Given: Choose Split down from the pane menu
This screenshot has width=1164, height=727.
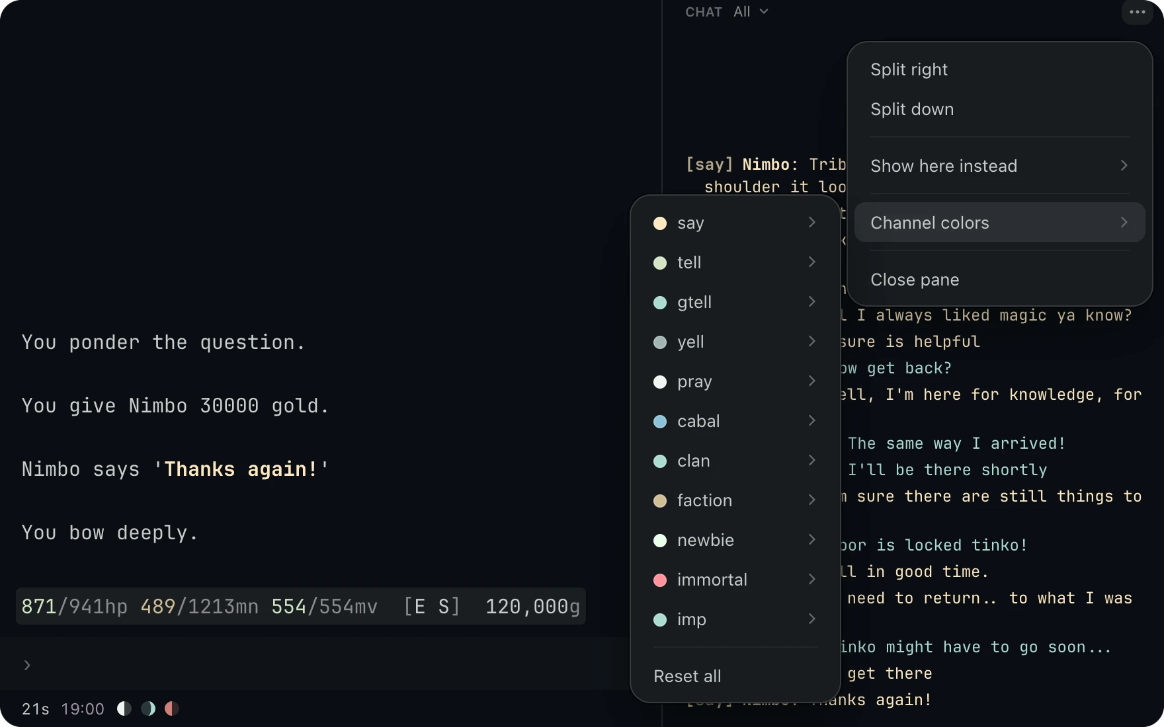Looking at the screenshot, I should click(x=999, y=109).
